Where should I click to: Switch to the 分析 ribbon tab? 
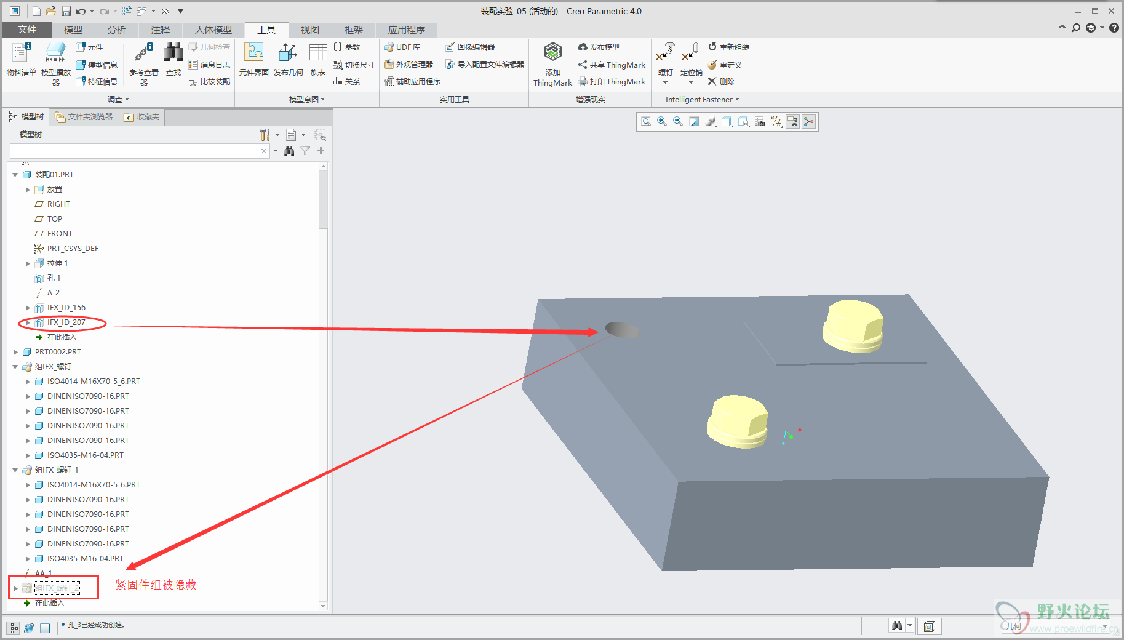pos(117,30)
